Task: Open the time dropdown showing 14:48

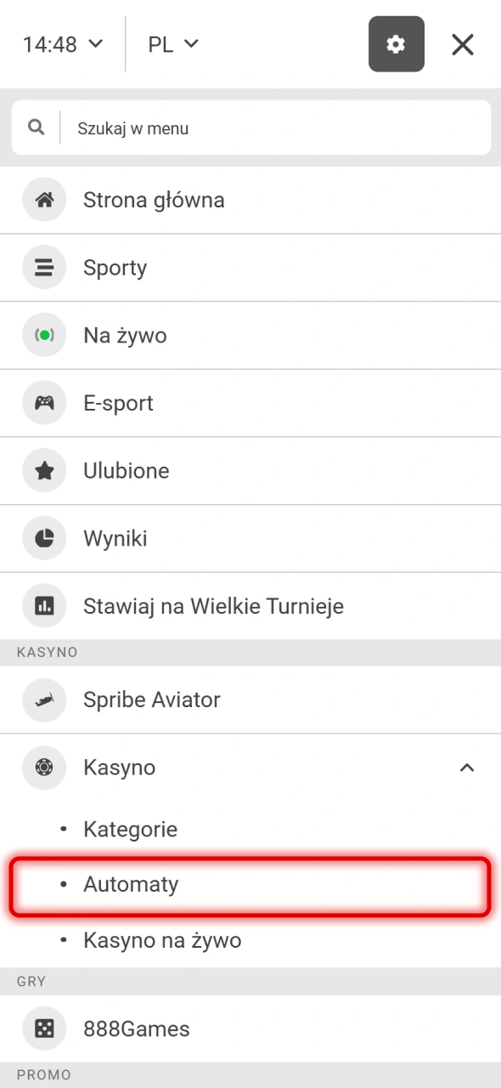Action: click(64, 43)
